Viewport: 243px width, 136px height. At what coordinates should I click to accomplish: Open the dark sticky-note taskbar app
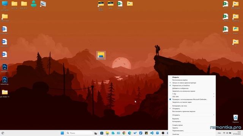[x=146, y=133]
